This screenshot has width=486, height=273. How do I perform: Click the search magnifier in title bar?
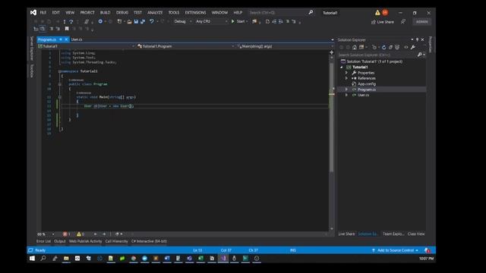click(x=311, y=12)
